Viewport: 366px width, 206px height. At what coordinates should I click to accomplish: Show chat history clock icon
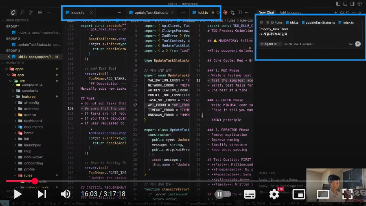348,13
